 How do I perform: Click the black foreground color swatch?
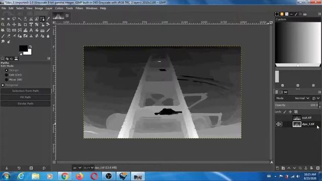pyautogui.click(x=23, y=48)
